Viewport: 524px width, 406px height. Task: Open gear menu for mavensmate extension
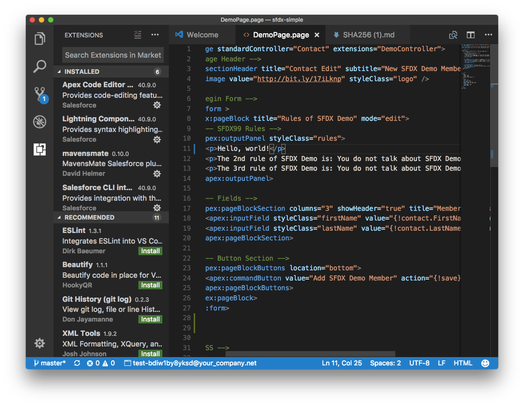click(157, 173)
